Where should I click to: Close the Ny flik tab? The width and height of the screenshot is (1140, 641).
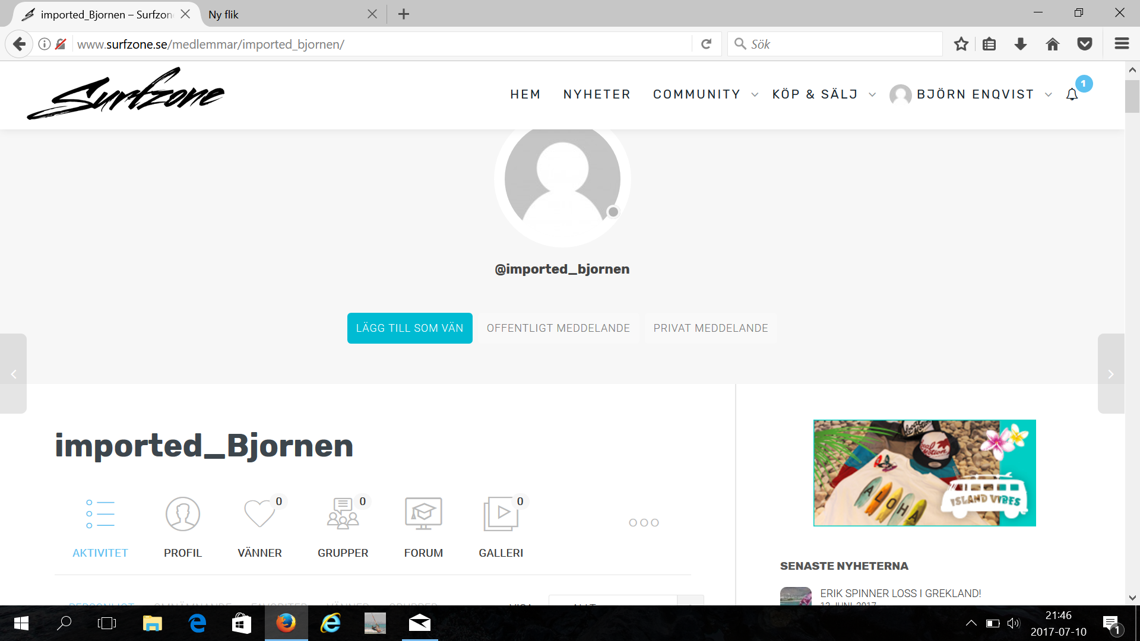click(372, 14)
